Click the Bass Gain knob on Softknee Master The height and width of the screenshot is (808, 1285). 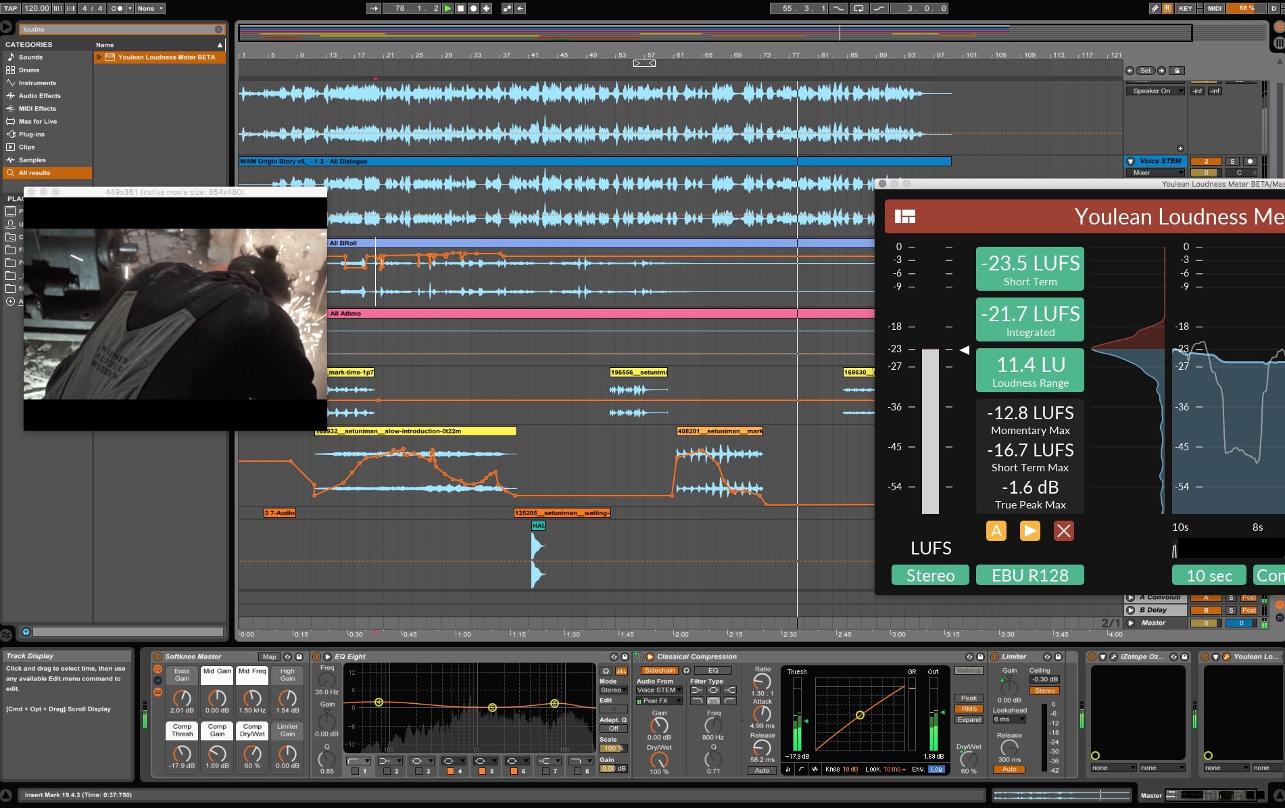point(182,697)
